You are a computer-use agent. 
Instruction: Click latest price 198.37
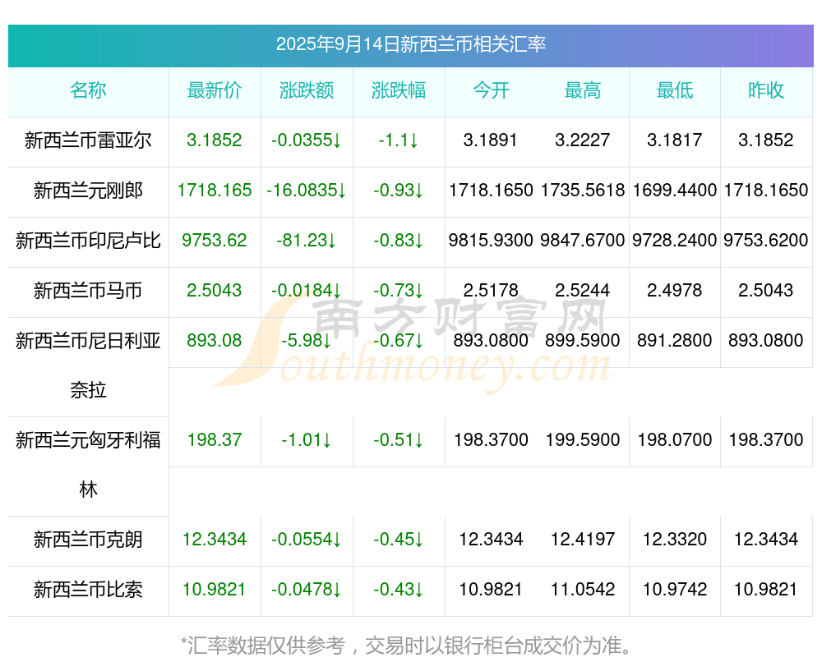click(215, 440)
